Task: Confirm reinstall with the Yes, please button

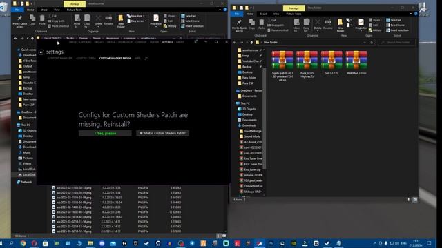Action: [105, 133]
